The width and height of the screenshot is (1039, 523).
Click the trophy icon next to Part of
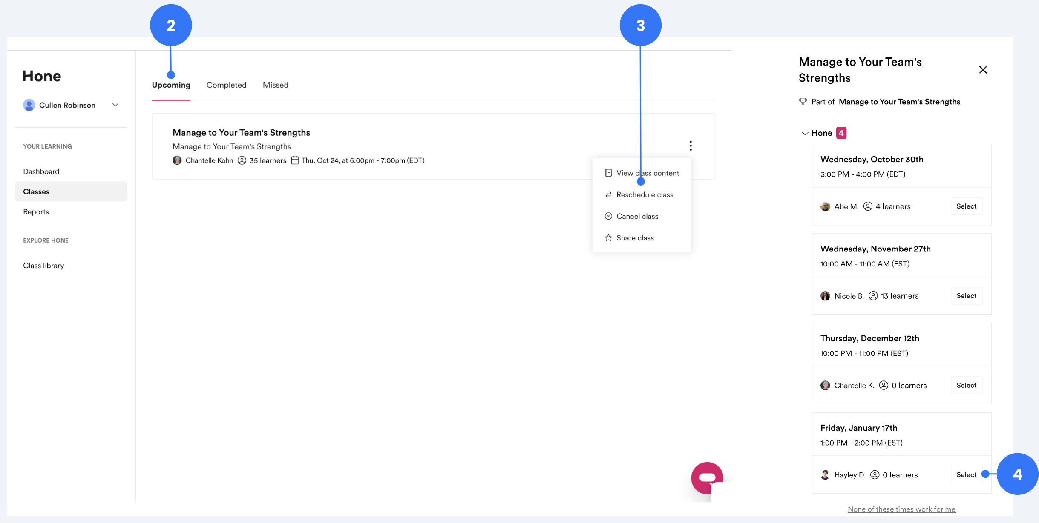pos(803,102)
